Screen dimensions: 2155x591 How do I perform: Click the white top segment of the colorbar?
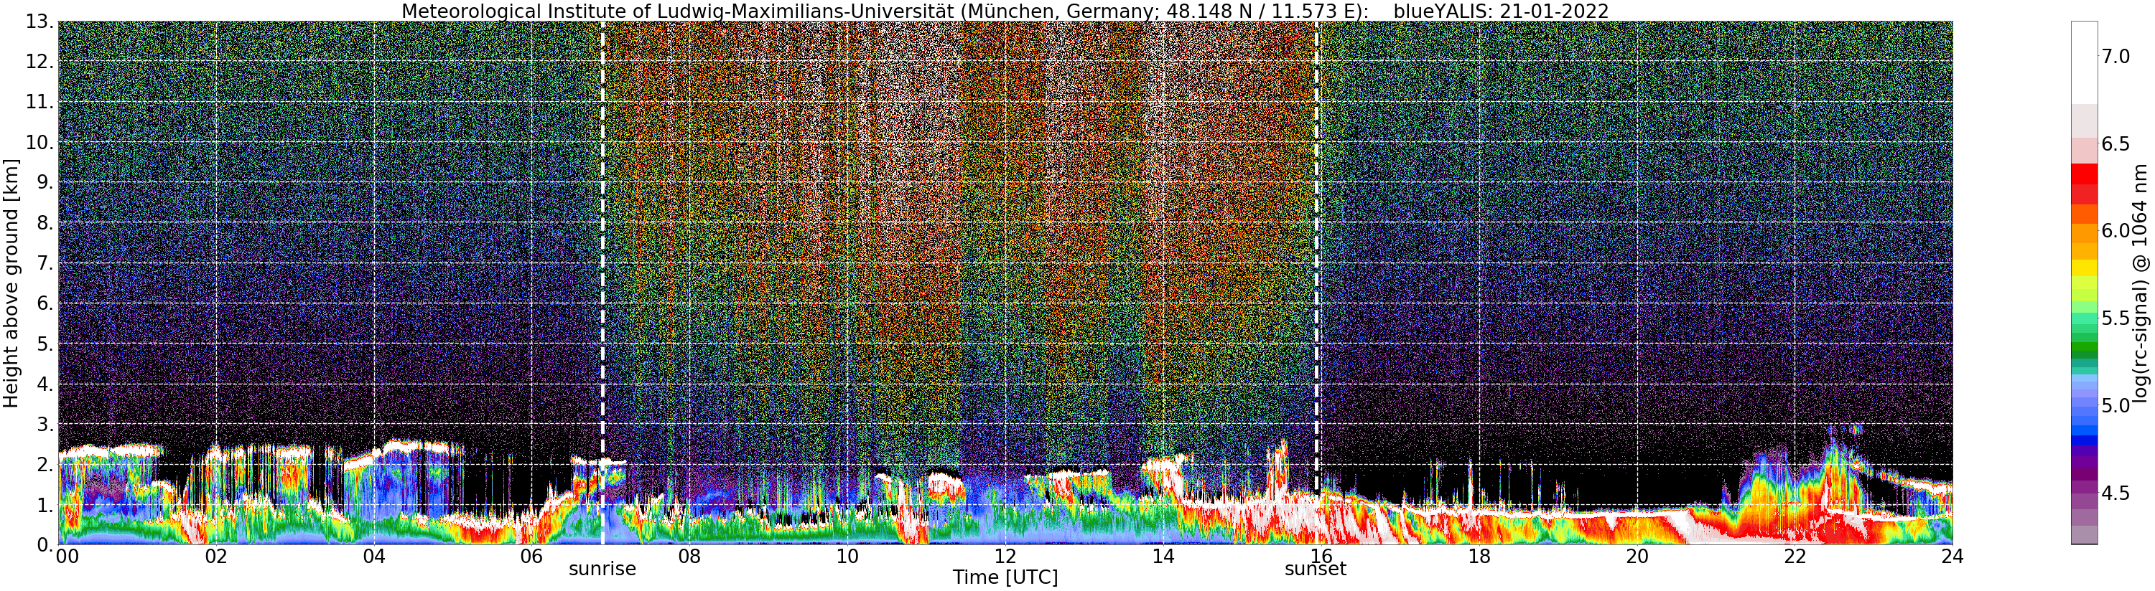click(x=2085, y=62)
